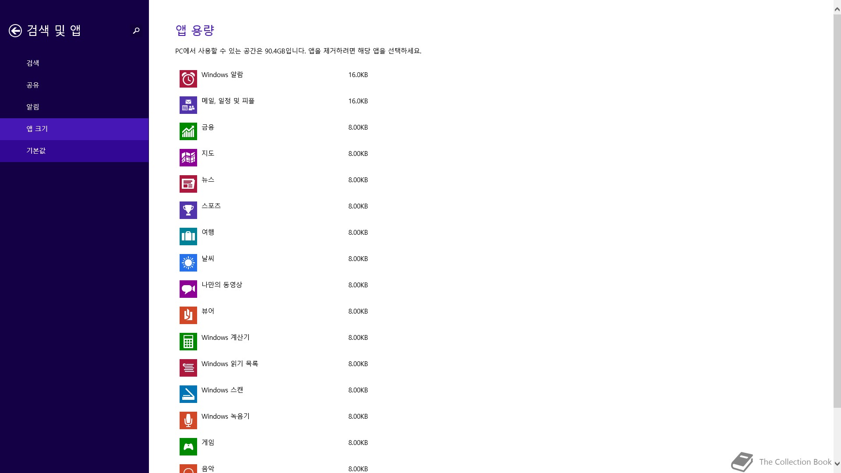Click the Windows 계산기 label
This screenshot has height=473, width=841.
click(226, 338)
